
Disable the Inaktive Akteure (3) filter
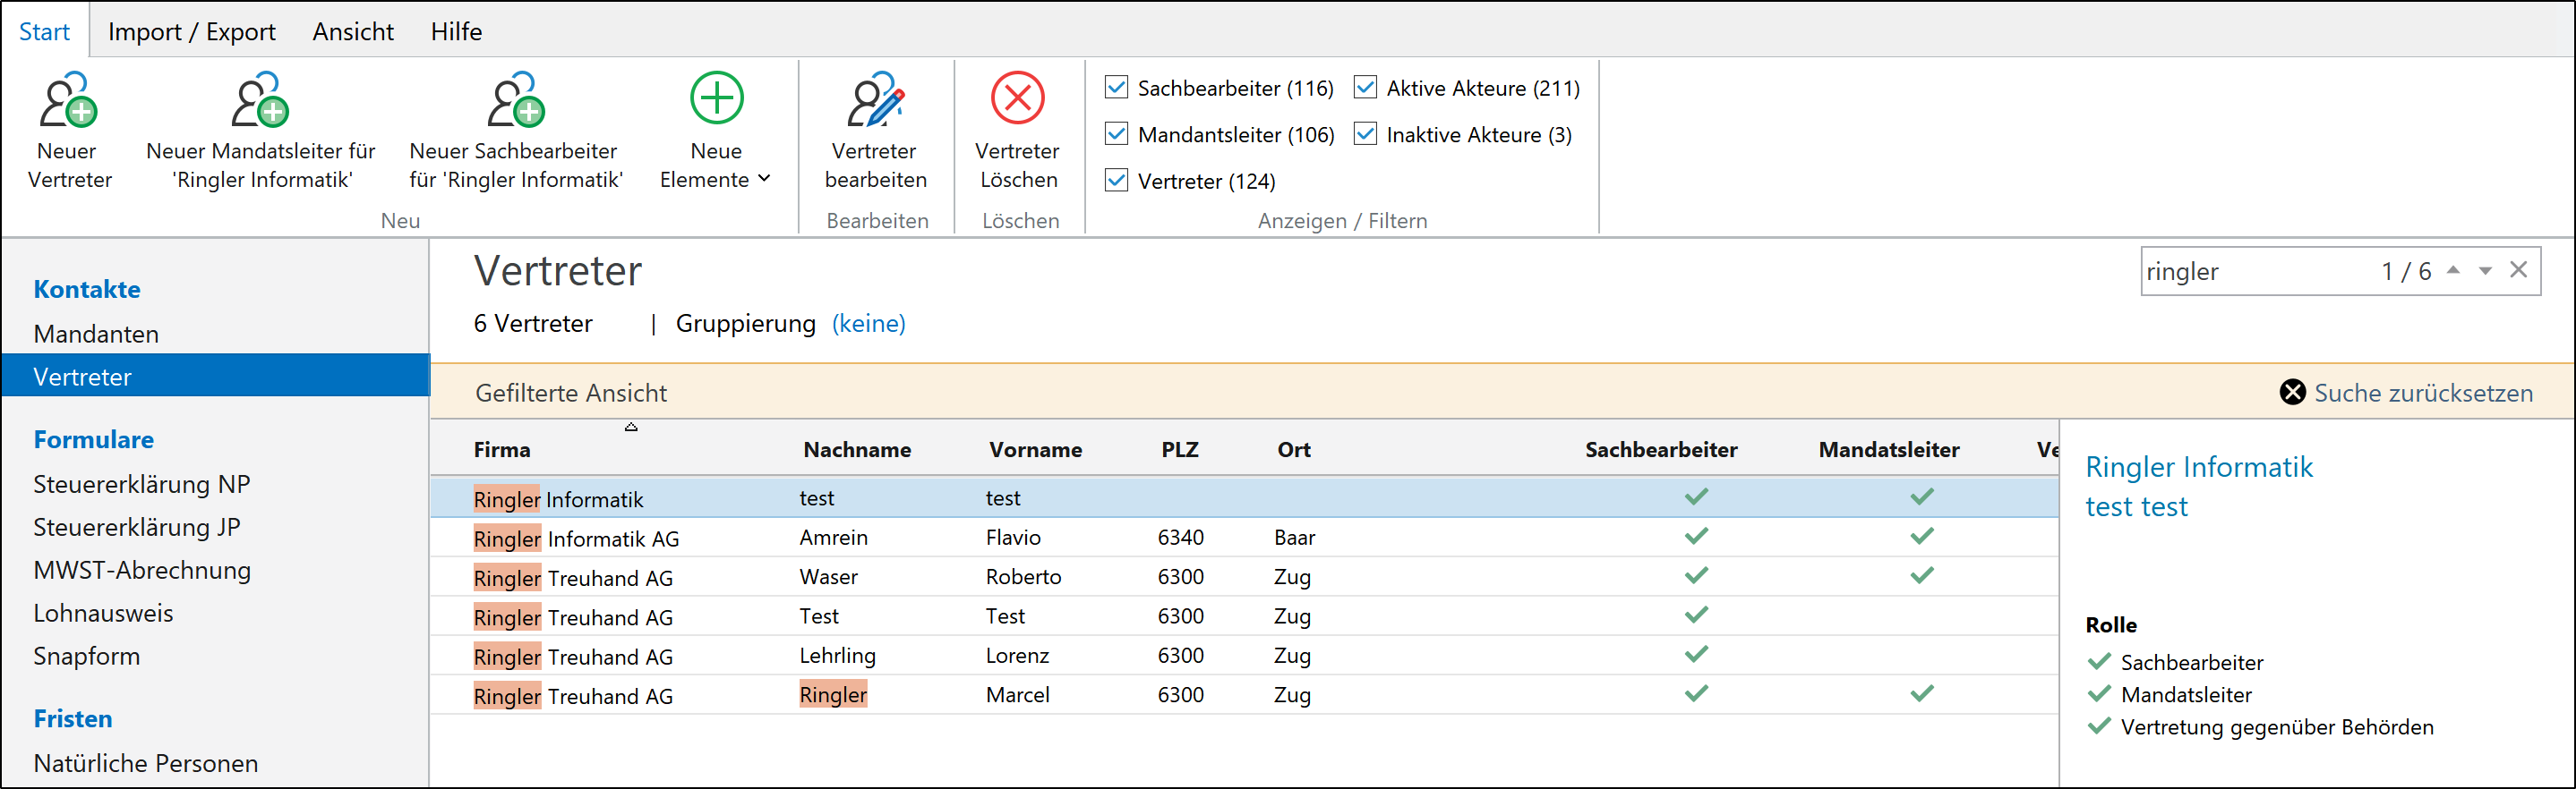click(x=1365, y=134)
